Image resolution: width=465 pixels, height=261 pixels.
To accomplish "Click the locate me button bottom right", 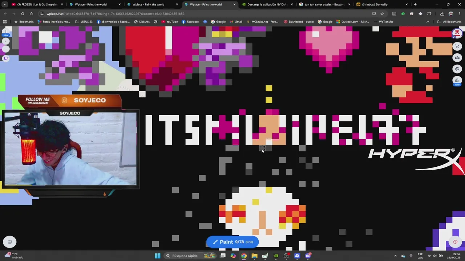I will [455, 242].
